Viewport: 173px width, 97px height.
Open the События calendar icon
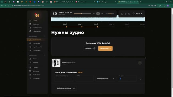(x=30, y=24)
